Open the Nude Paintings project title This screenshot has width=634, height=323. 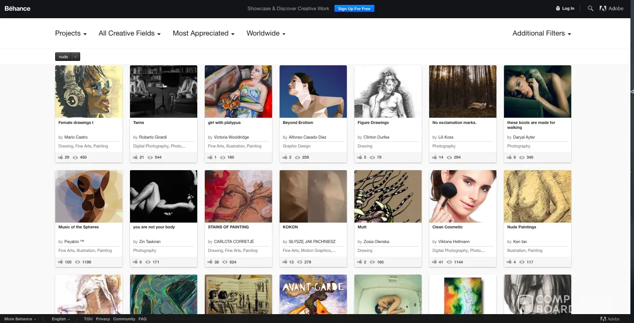tap(522, 227)
